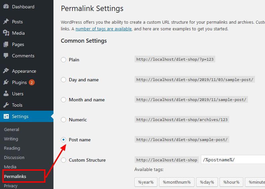
Task: Click the Users person icon
Action: [6, 93]
